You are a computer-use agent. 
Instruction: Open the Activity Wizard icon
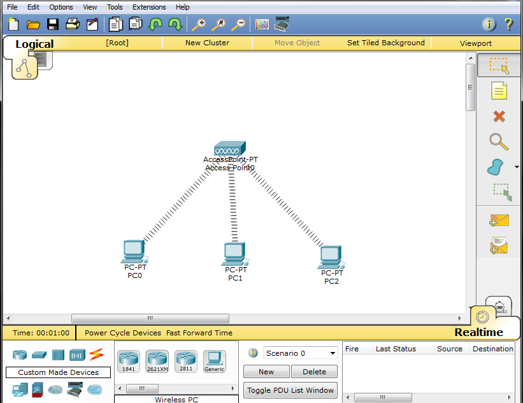point(92,24)
